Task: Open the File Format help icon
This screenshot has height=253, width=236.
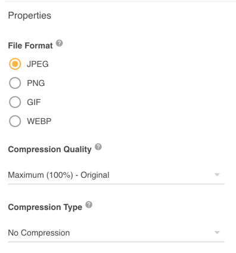Action: [59, 43]
